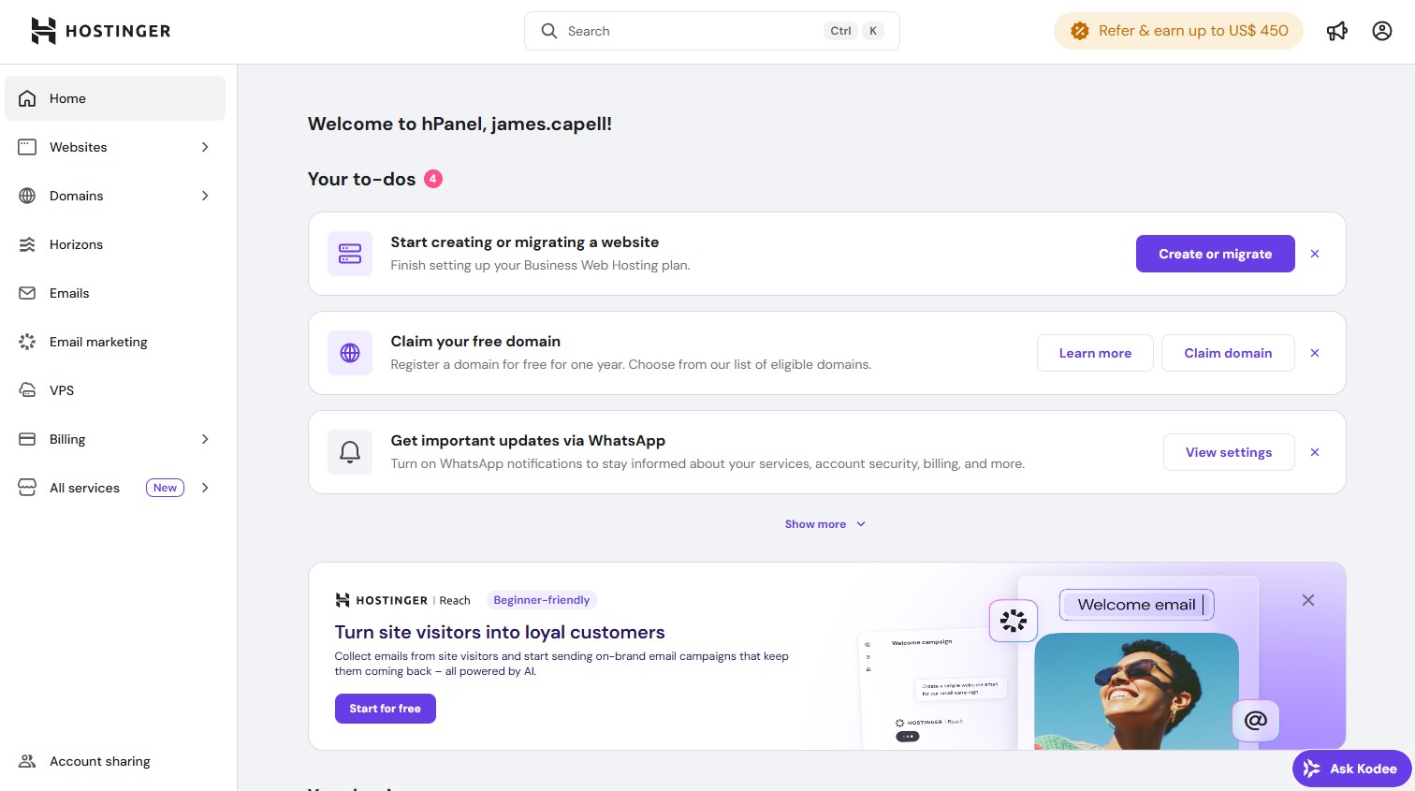Click the server icon on website to-do
Image resolution: width=1415 pixels, height=791 pixels.
[x=350, y=254]
